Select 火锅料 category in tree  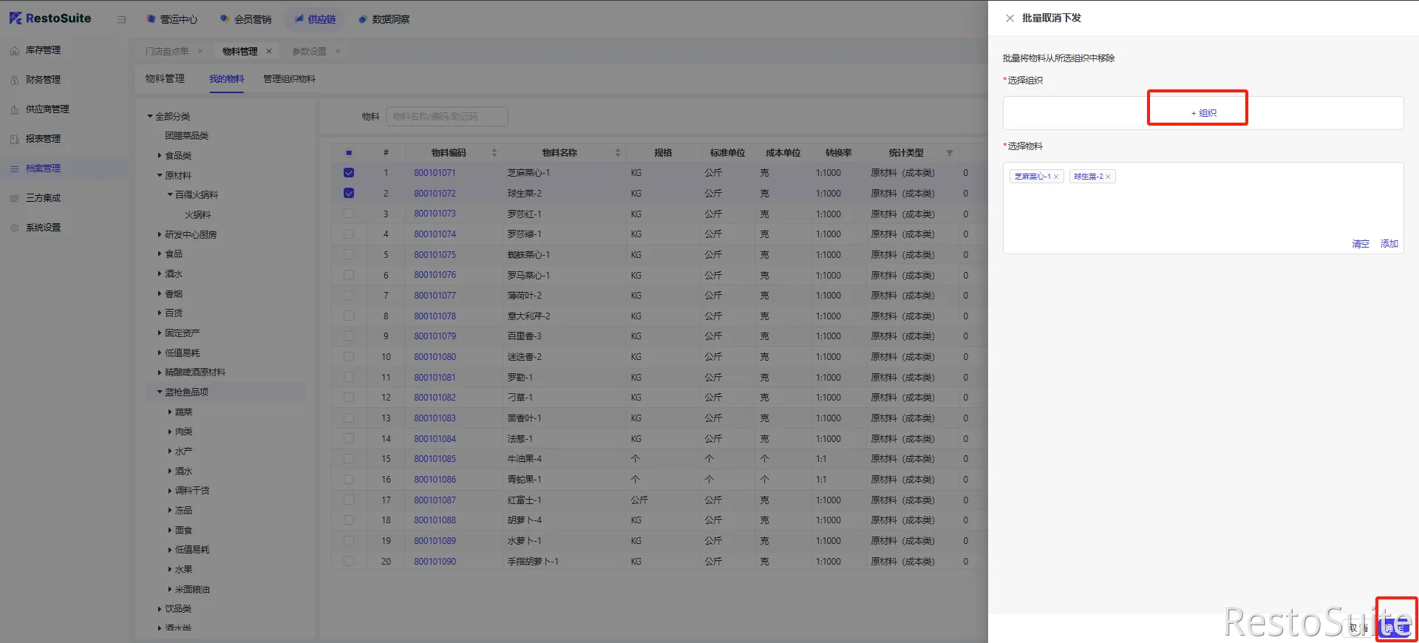[x=197, y=215]
